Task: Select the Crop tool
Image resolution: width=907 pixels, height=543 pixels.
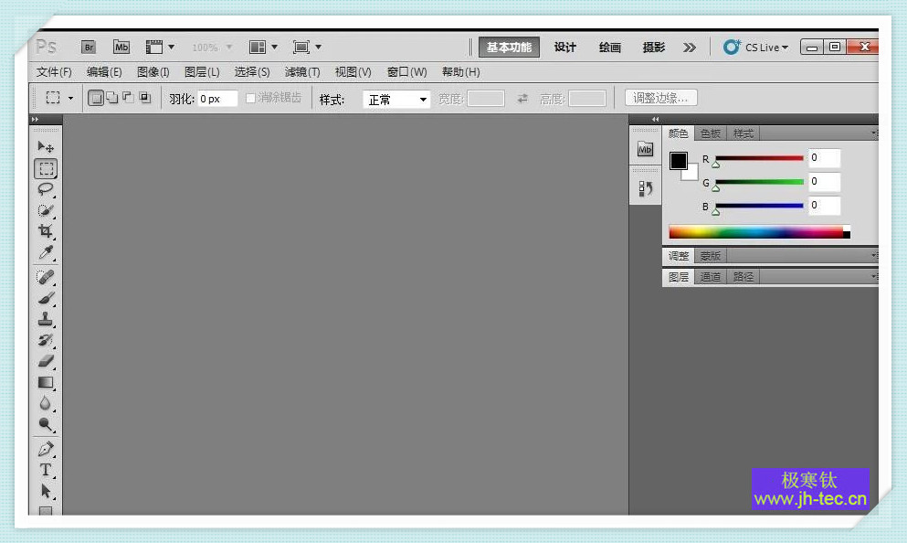Action: (x=46, y=231)
